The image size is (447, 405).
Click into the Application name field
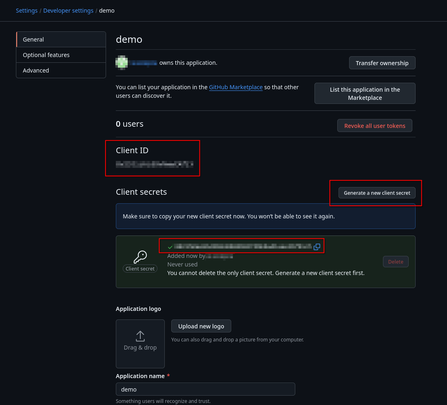pos(205,389)
